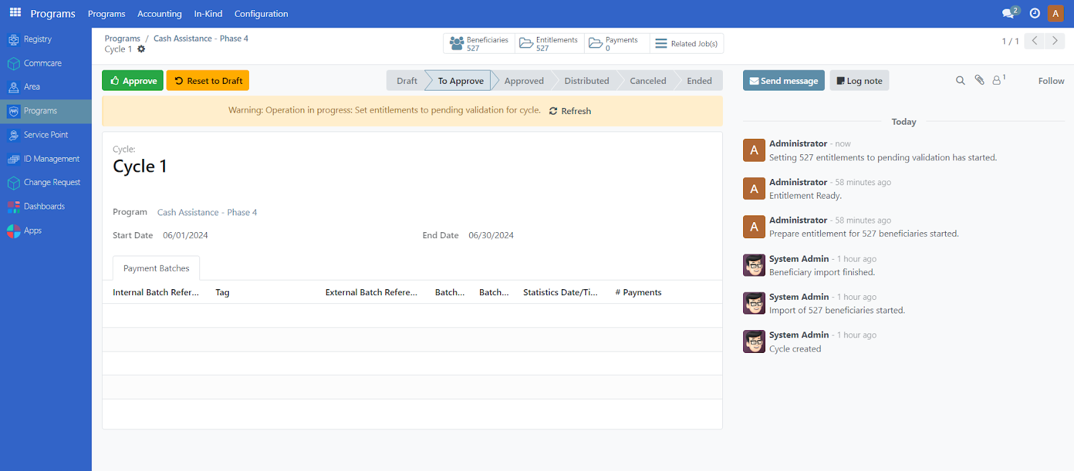Viewport: 1074px width, 471px height.
Task: Open Dashboards in the sidebar
Action: (46, 207)
